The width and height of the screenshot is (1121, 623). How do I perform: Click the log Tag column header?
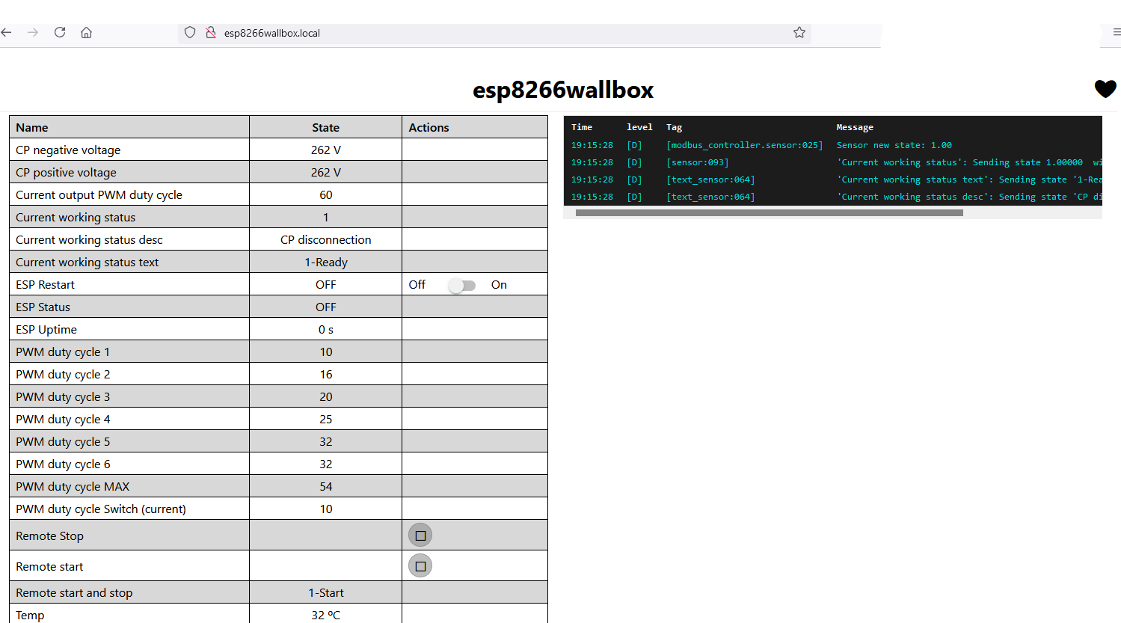tap(674, 127)
